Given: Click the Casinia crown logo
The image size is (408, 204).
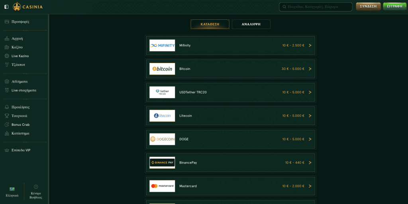Looking at the screenshot, I should pyautogui.click(x=17, y=7).
